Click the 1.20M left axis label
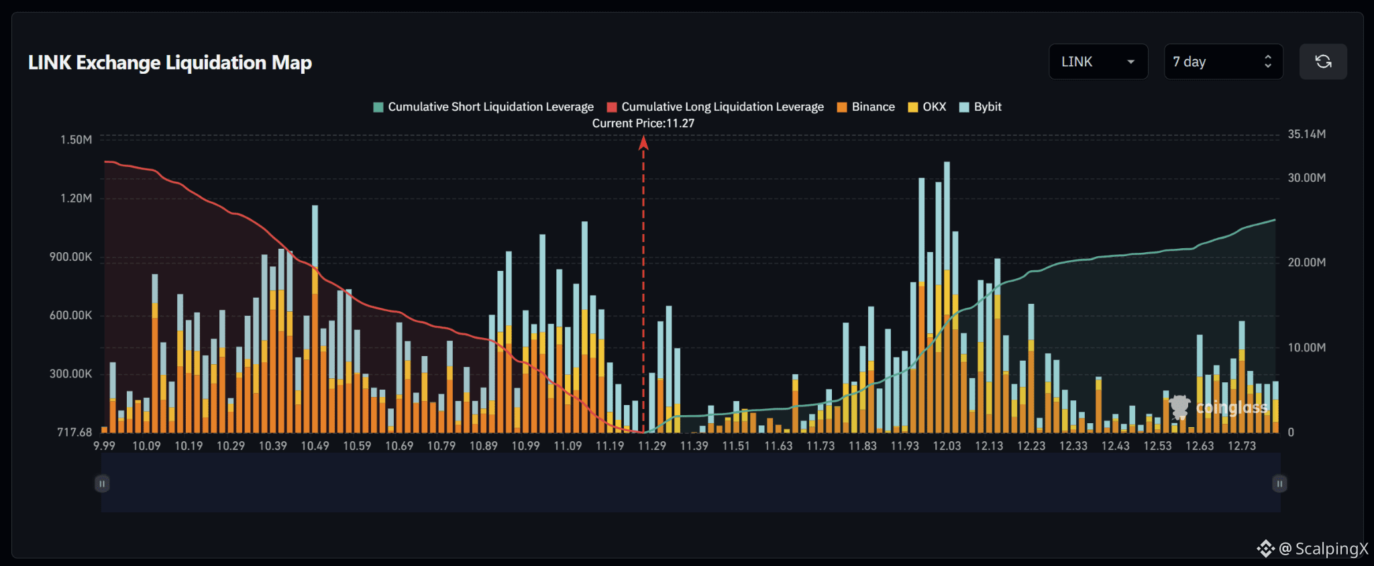 [x=76, y=198]
